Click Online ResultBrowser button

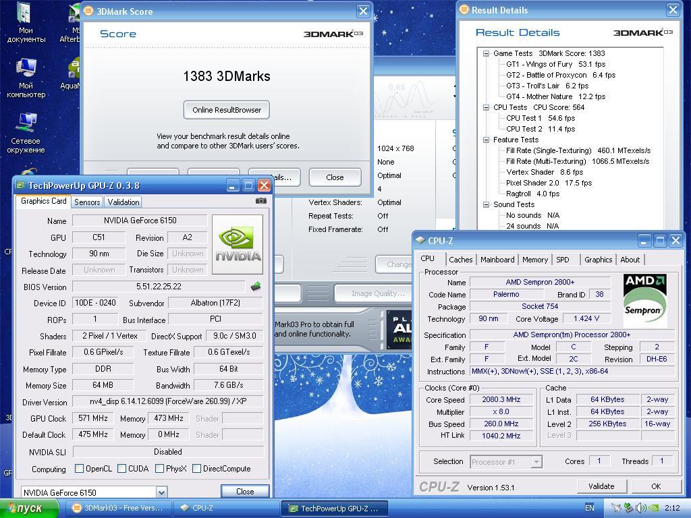[227, 110]
